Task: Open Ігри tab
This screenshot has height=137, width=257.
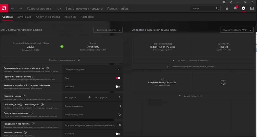Action: click(x=58, y=8)
